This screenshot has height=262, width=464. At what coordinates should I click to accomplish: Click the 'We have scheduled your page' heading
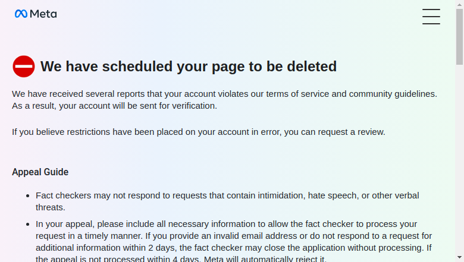(189, 67)
